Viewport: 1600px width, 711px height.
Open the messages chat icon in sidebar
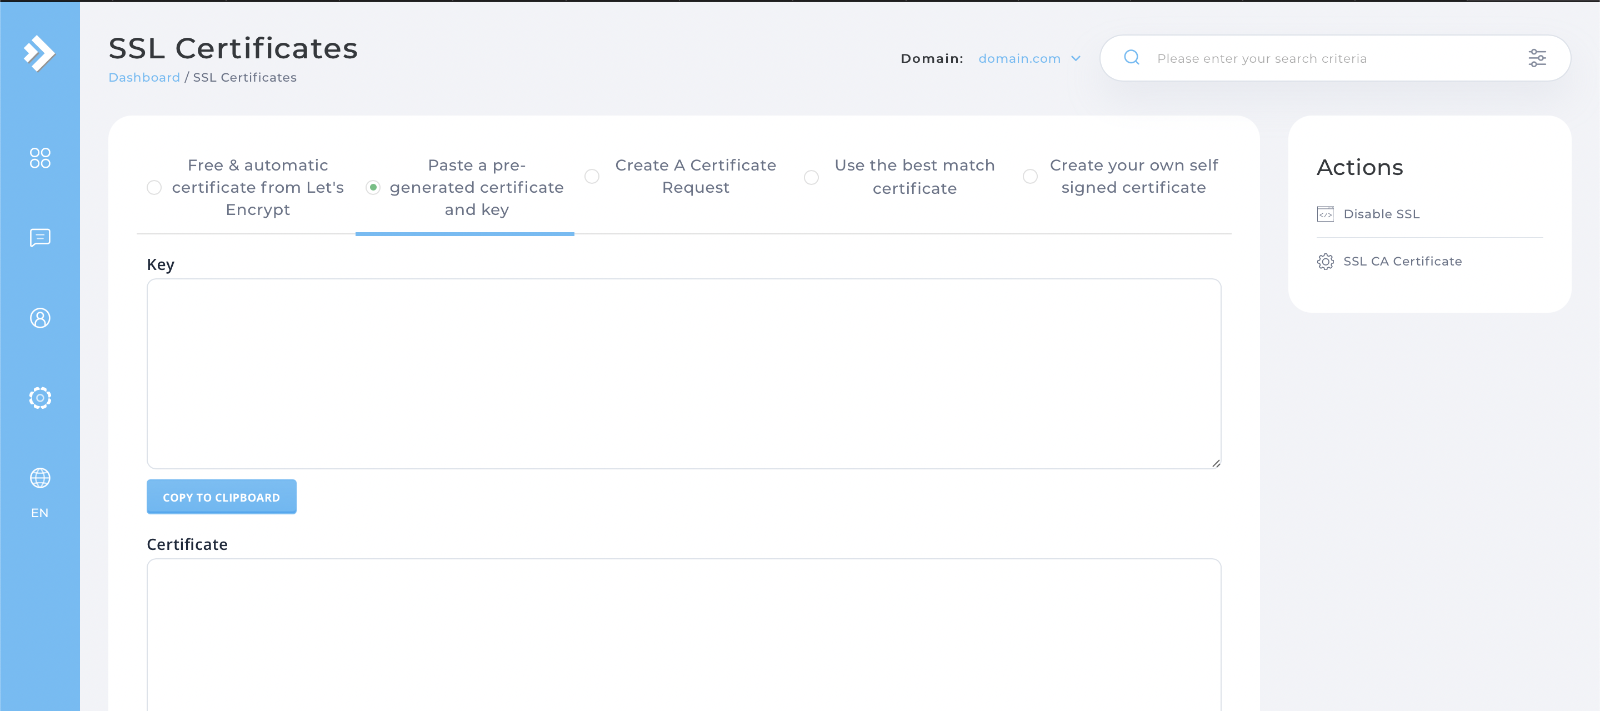[40, 238]
